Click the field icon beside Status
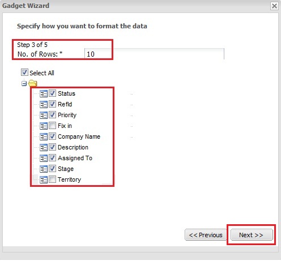Image resolution: width=281 pixels, height=261 pixels. (x=44, y=93)
